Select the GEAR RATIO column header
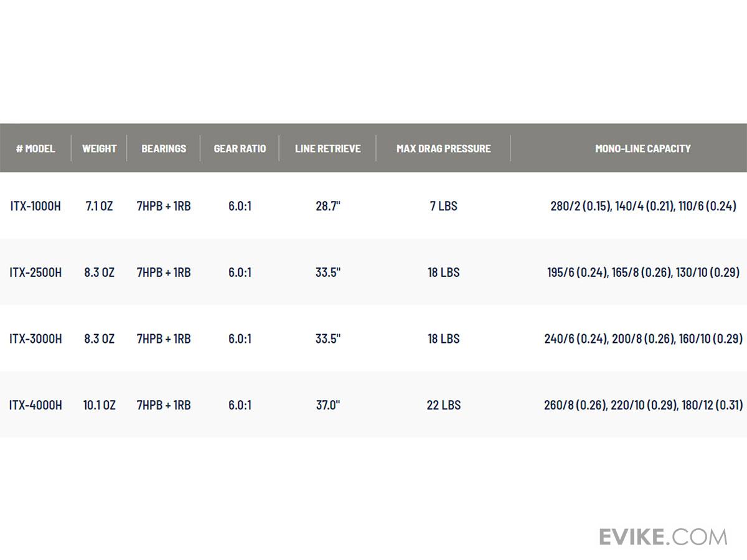Viewport: 747px width, 560px height. point(240,148)
